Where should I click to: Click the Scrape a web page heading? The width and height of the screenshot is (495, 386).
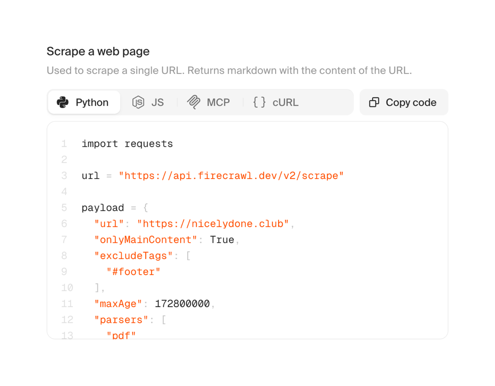pyautogui.click(x=98, y=51)
